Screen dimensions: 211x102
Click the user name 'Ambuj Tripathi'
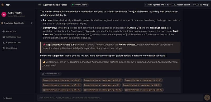pos(15,13)
